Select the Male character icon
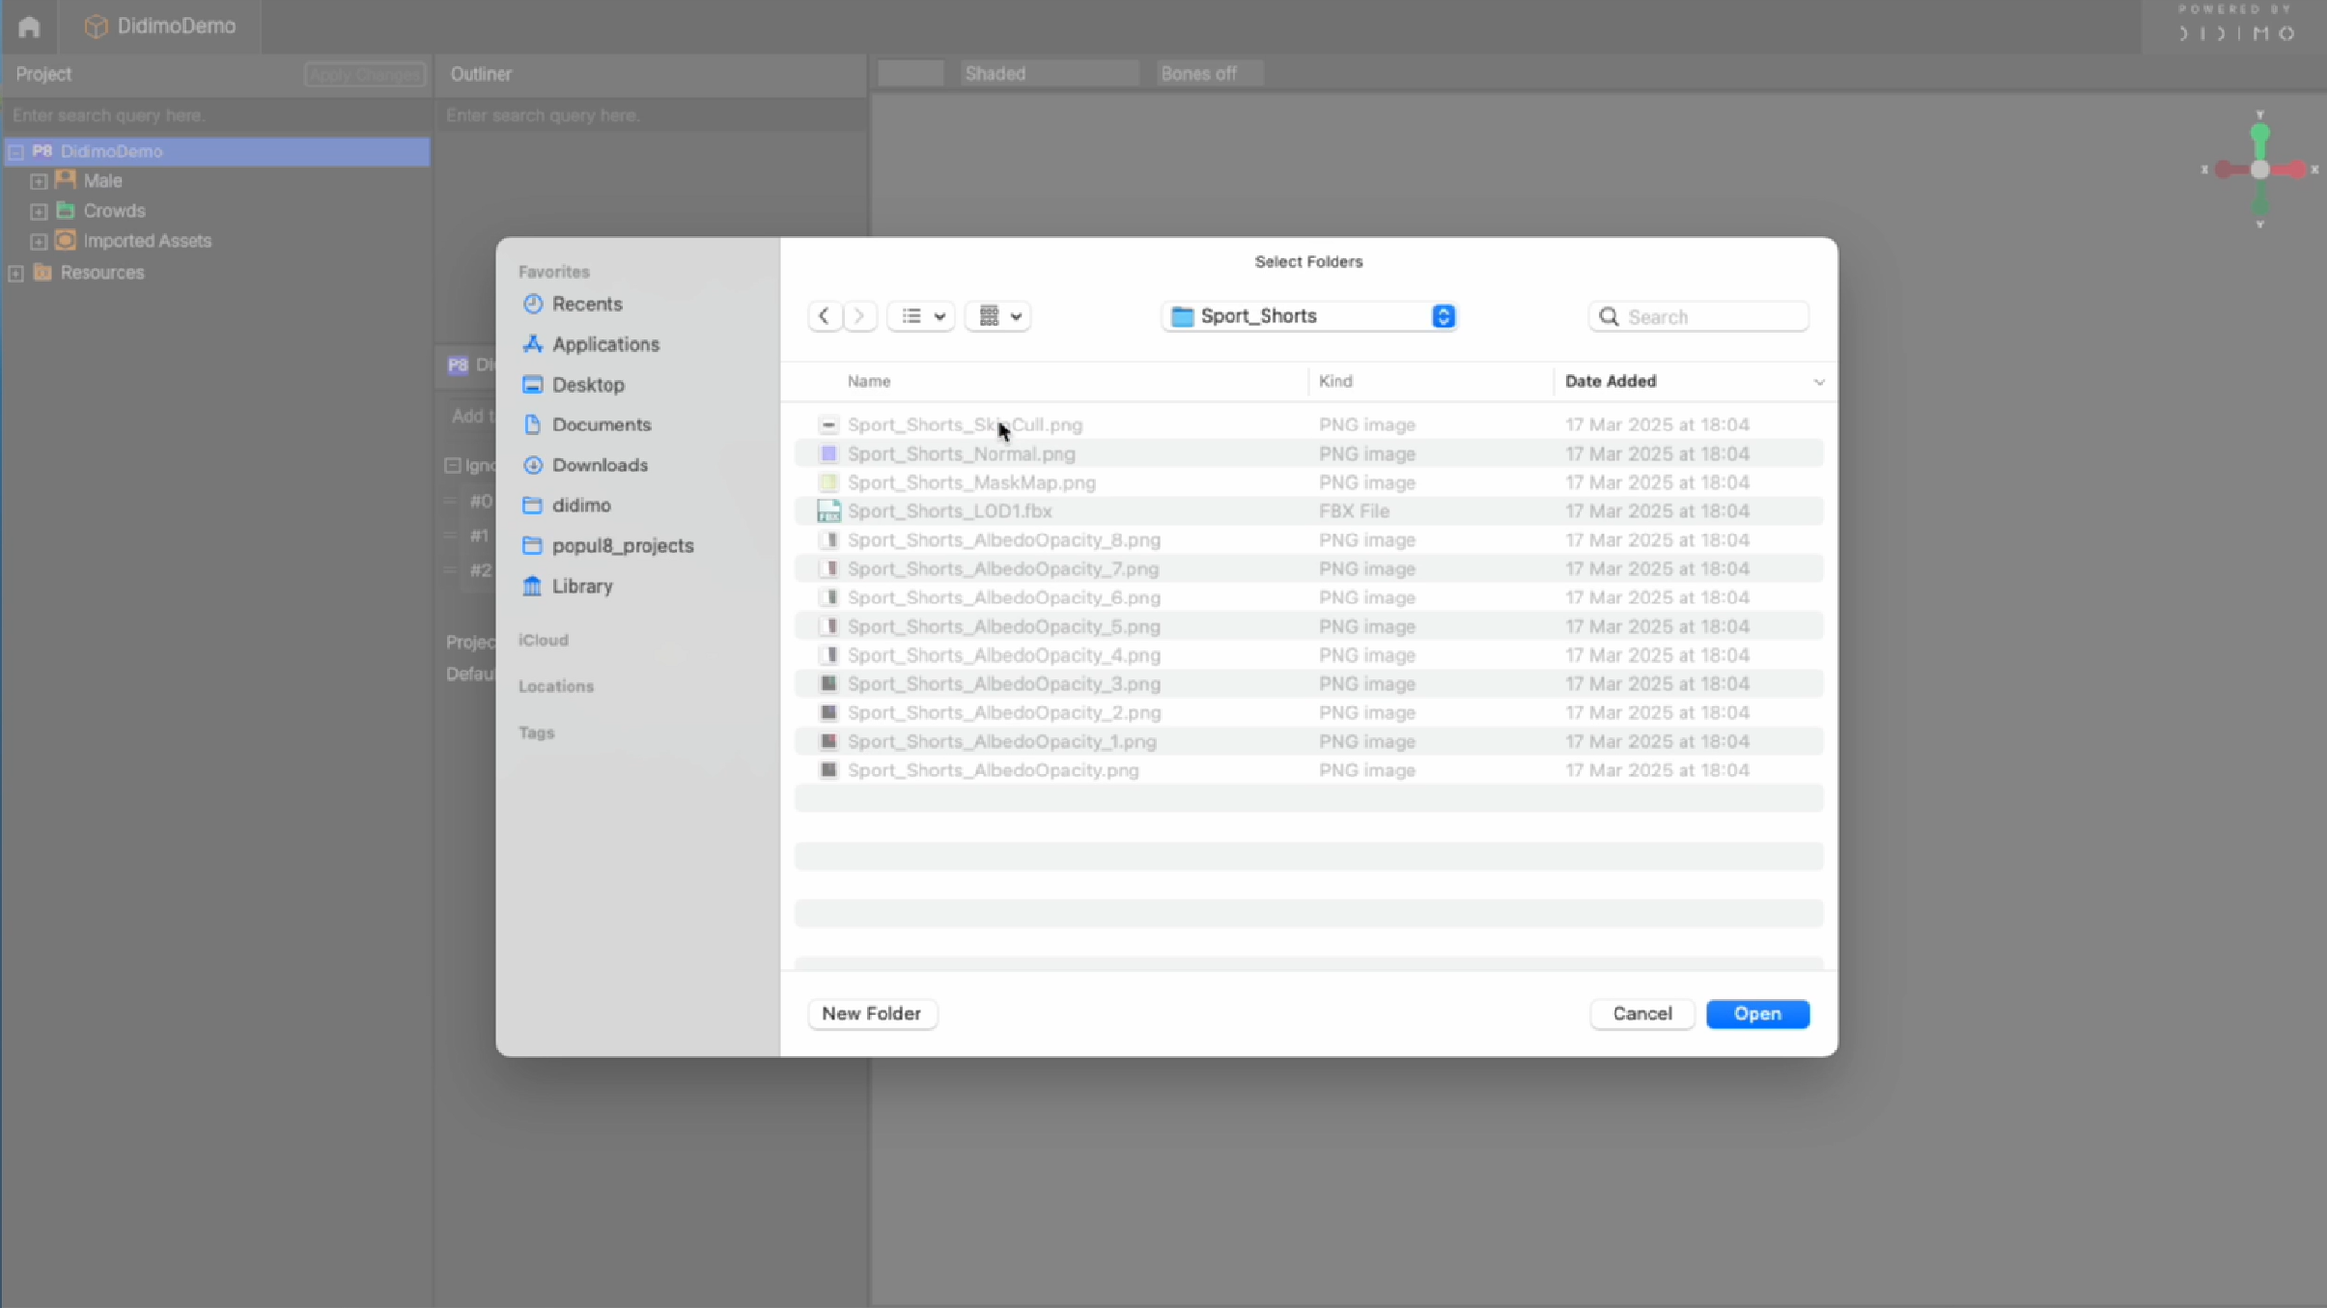This screenshot has height=1308, width=2327. click(x=66, y=180)
